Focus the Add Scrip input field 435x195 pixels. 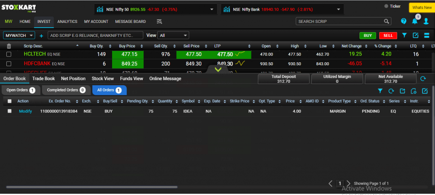96,36
